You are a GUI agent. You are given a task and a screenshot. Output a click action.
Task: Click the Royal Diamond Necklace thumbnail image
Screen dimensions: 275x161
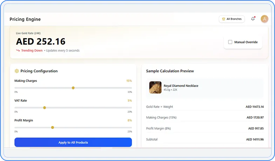pyautogui.click(x=155, y=87)
